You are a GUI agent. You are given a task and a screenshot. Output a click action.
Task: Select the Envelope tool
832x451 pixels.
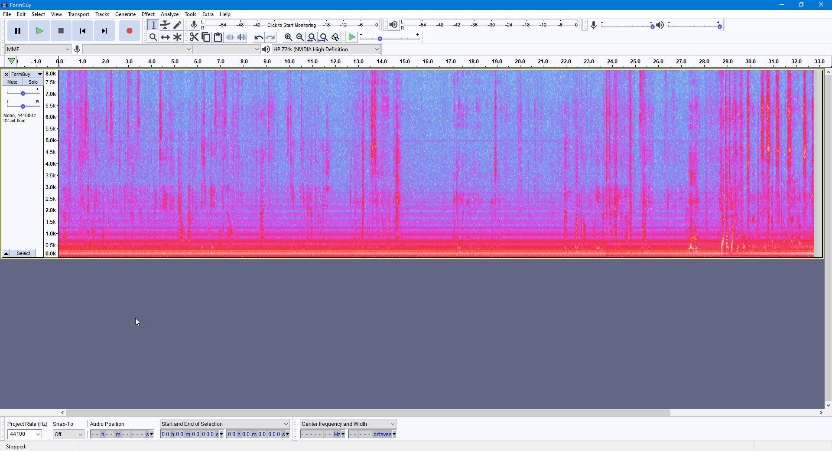[165, 25]
